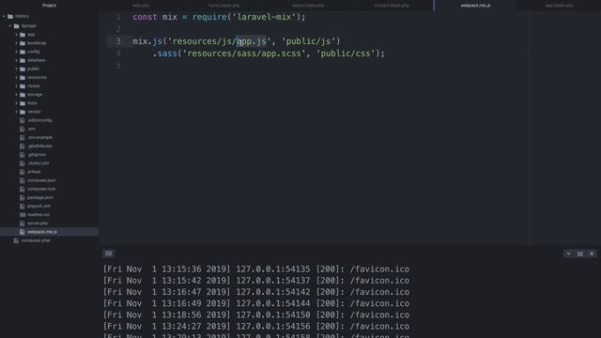Click the app folder icon
601x338 pixels.
coord(23,35)
